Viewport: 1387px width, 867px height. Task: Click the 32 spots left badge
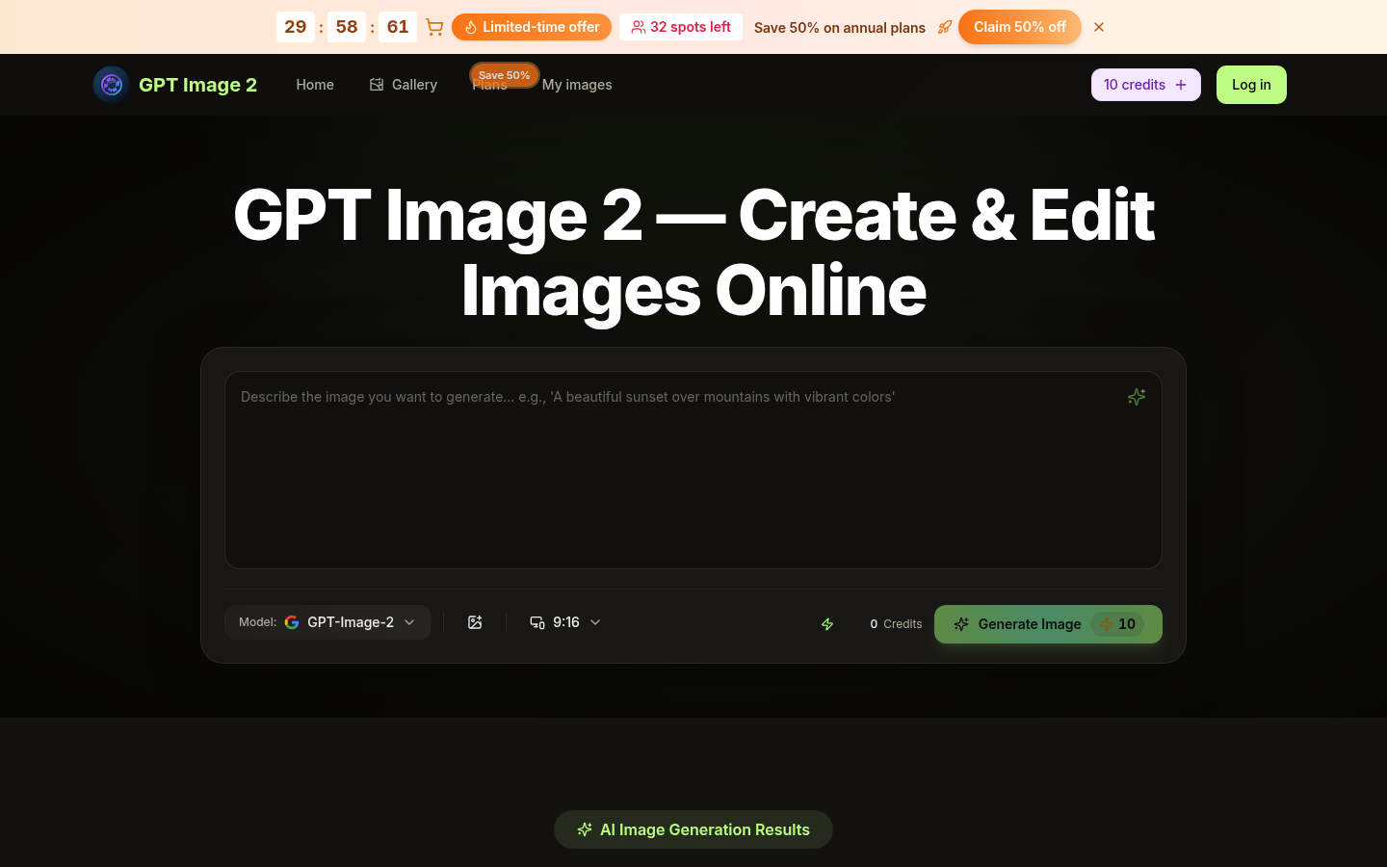click(x=681, y=27)
